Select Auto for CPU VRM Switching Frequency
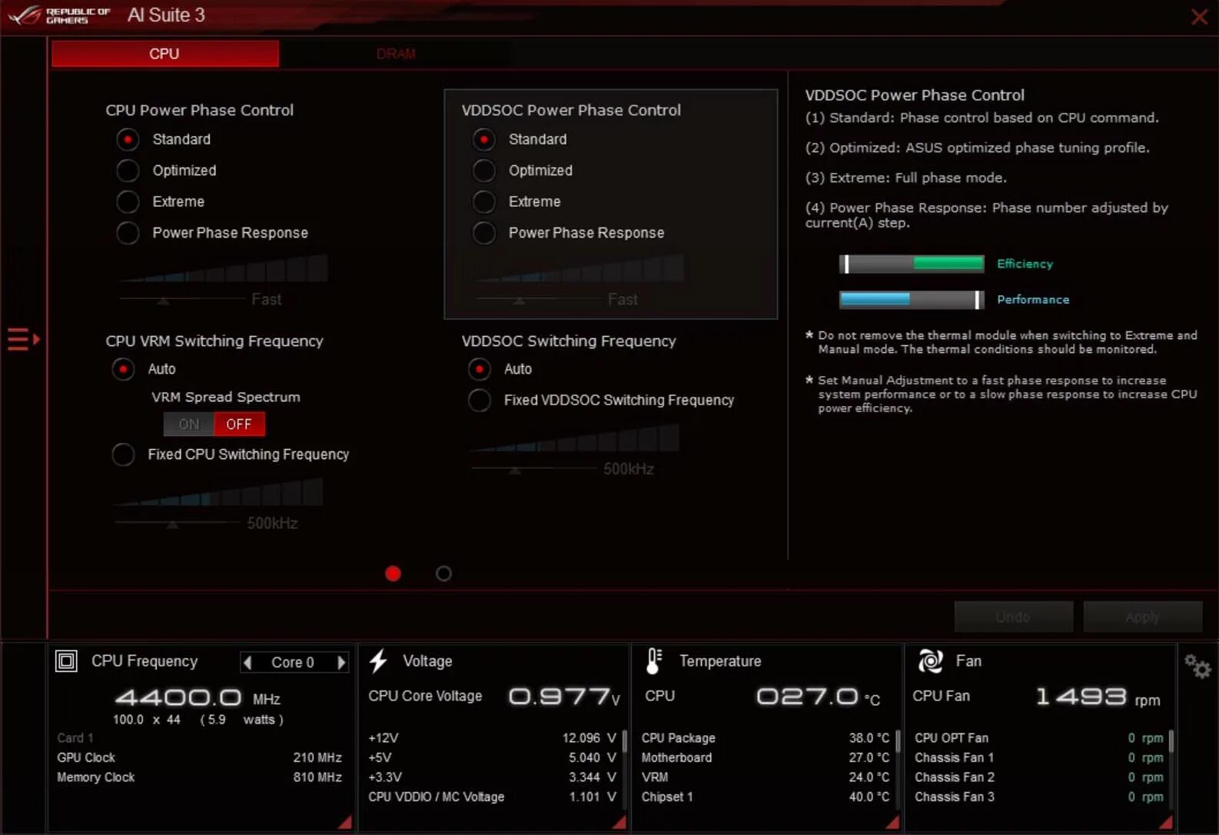 click(123, 369)
